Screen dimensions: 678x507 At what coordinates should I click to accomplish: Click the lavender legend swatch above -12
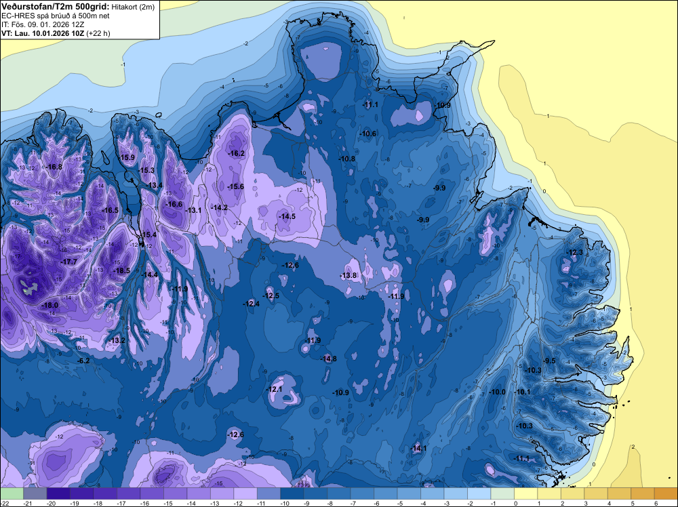[x=245, y=493]
